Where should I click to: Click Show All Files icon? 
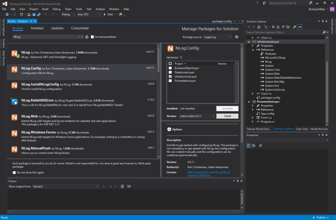(288, 27)
